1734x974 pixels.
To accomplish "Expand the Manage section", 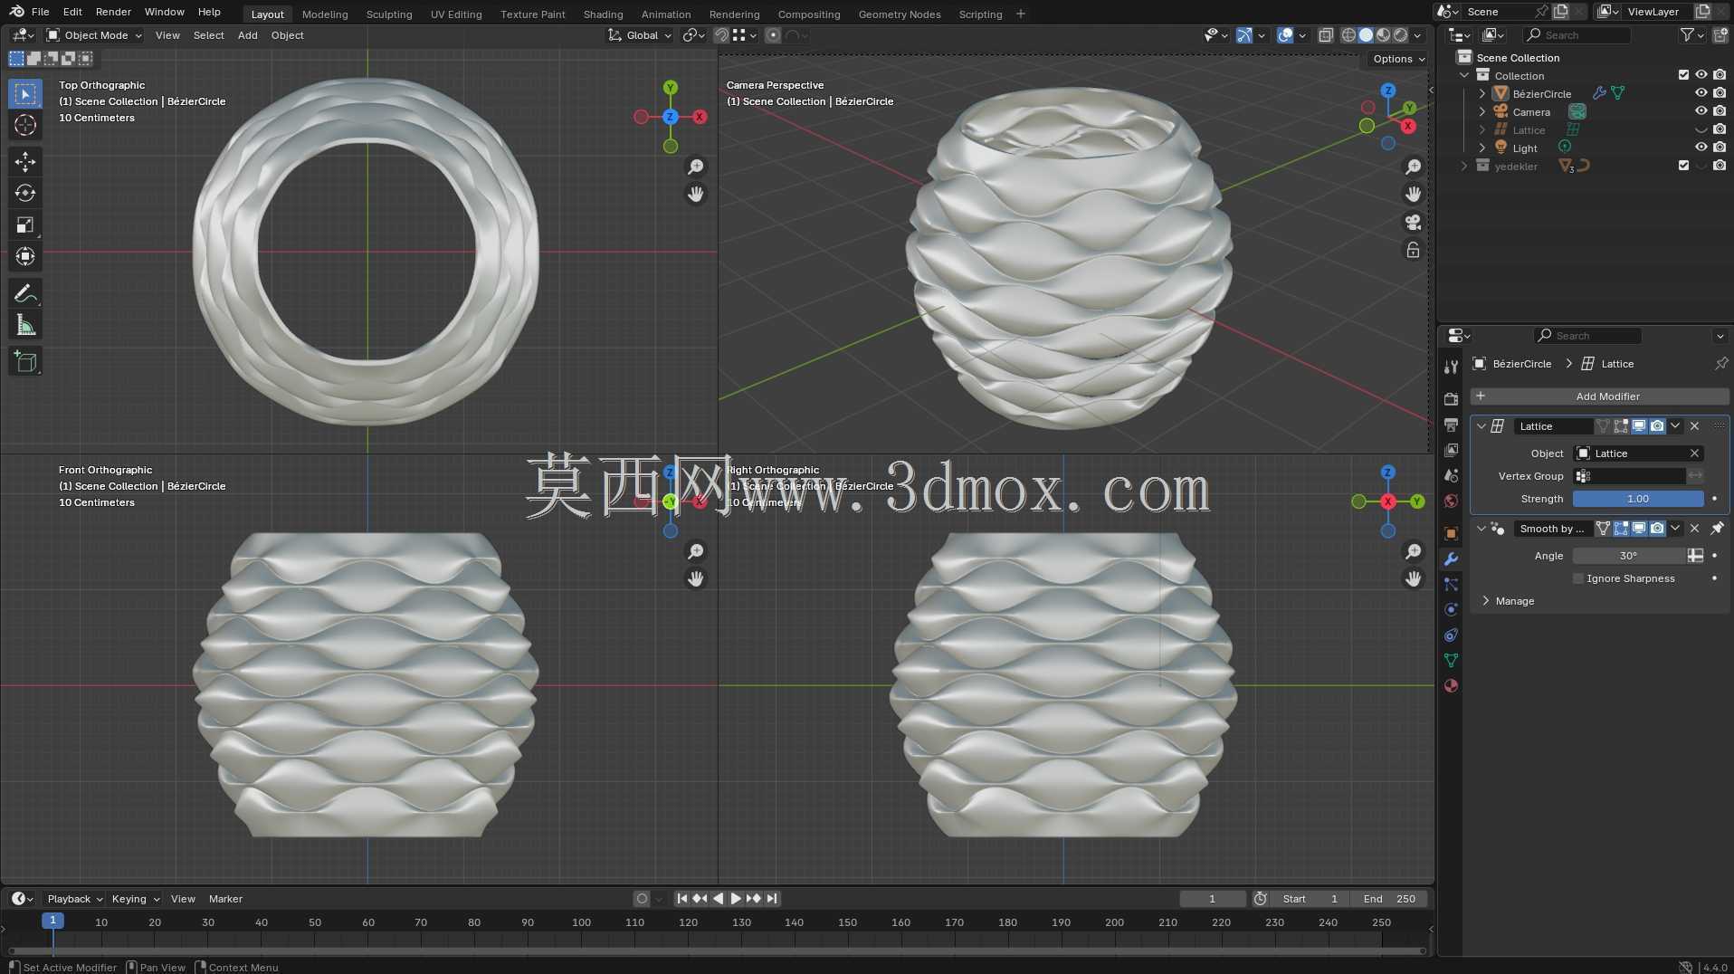I will [1514, 601].
